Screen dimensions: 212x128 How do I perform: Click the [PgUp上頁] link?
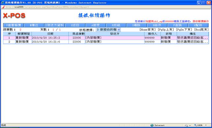tap(166, 30)
